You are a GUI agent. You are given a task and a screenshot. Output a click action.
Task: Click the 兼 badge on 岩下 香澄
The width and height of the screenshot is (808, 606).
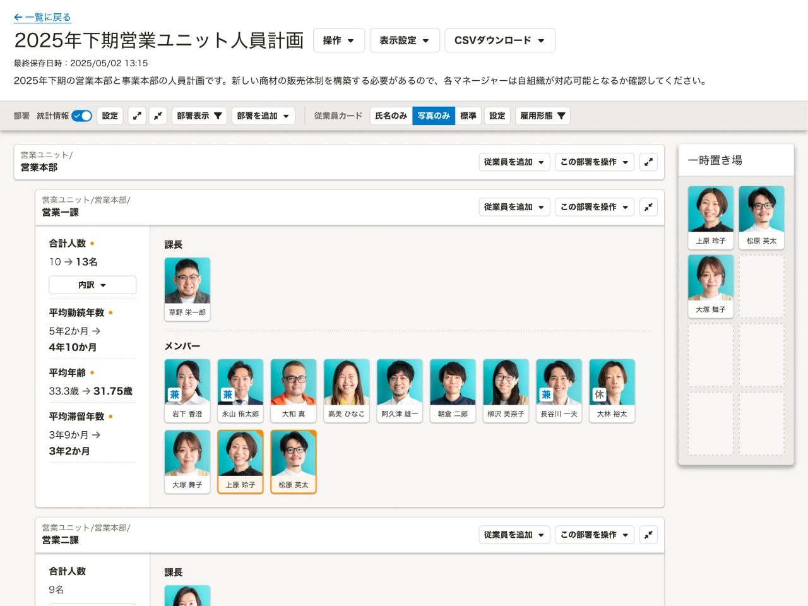[174, 395]
